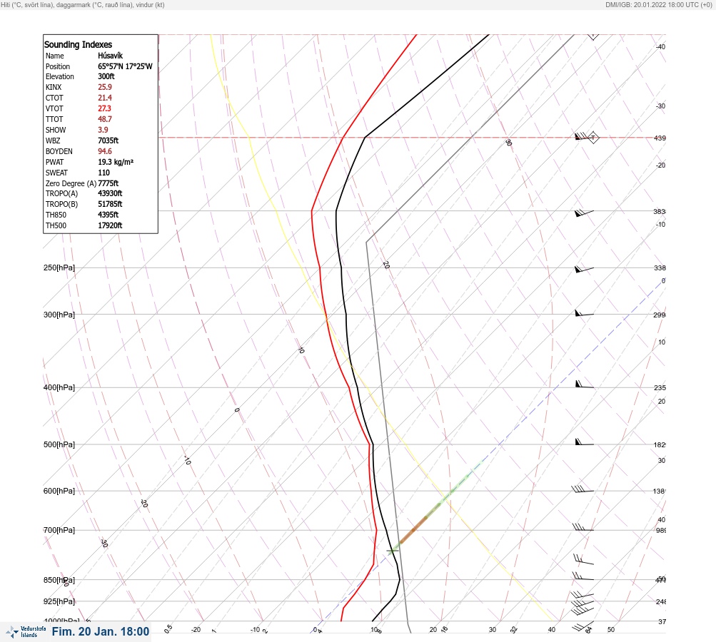Click the wind barb at 400 hPa level

pyautogui.click(x=585, y=384)
